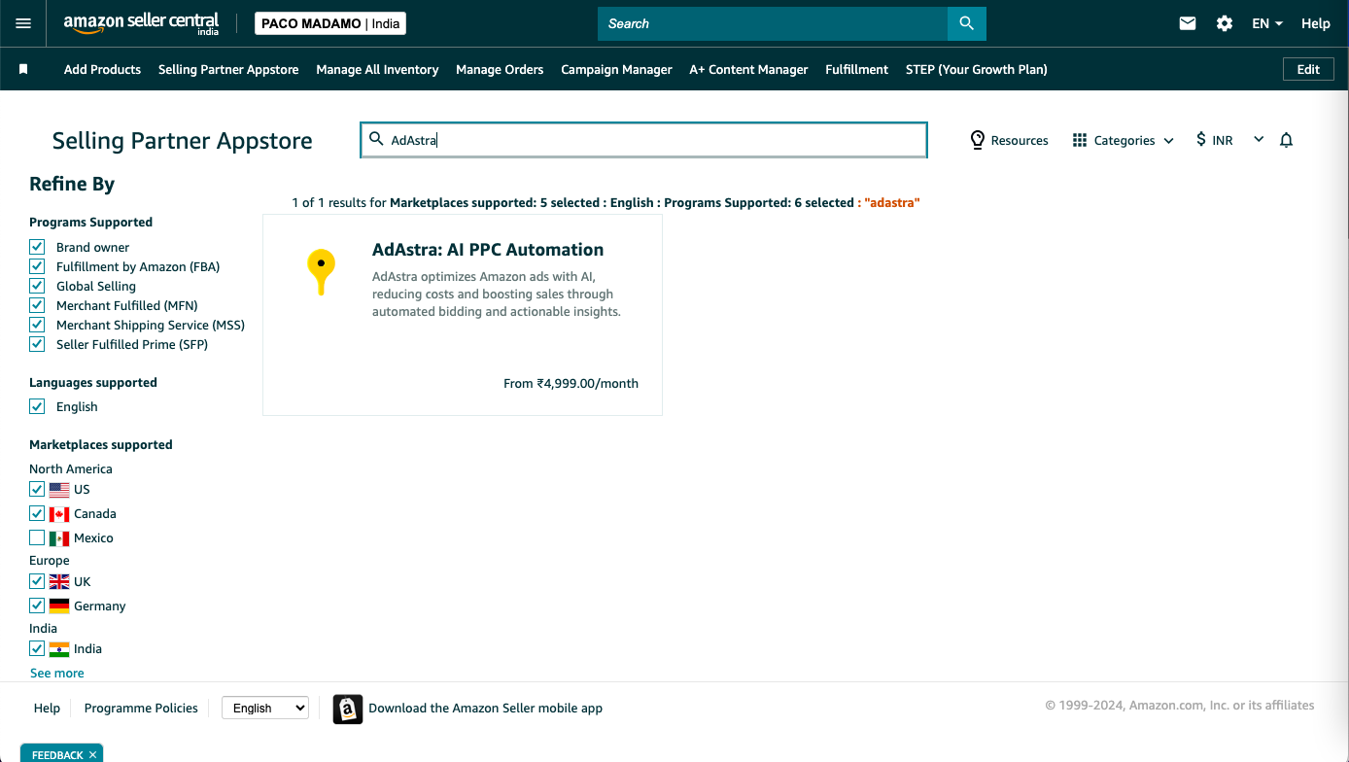Open the INR currency chevron
This screenshot has width=1349, height=762.
[x=1259, y=140]
